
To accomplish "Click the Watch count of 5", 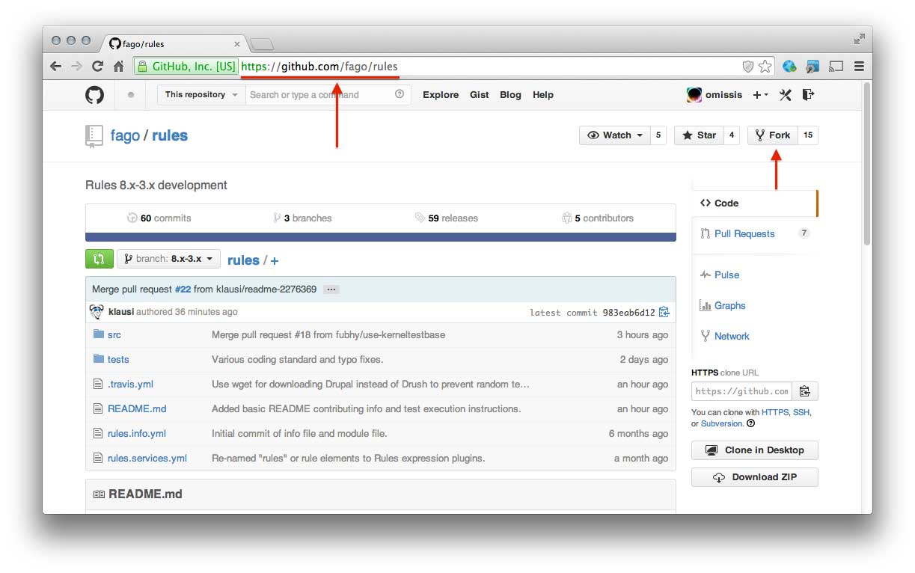I will coord(658,135).
